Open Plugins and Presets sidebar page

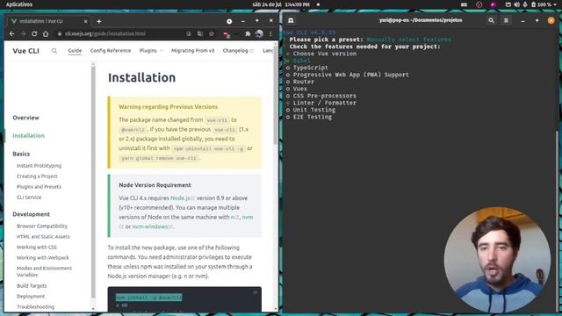point(39,187)
